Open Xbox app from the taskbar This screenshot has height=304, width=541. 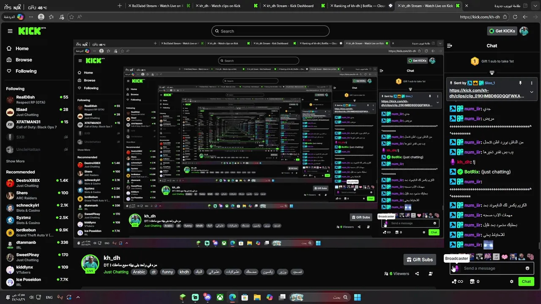click(220, 297)
